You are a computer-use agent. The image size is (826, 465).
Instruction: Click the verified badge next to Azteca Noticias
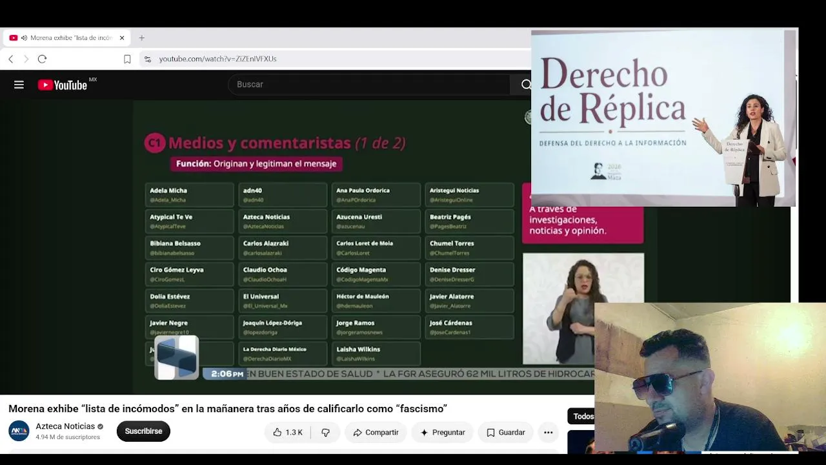(100, 427)
